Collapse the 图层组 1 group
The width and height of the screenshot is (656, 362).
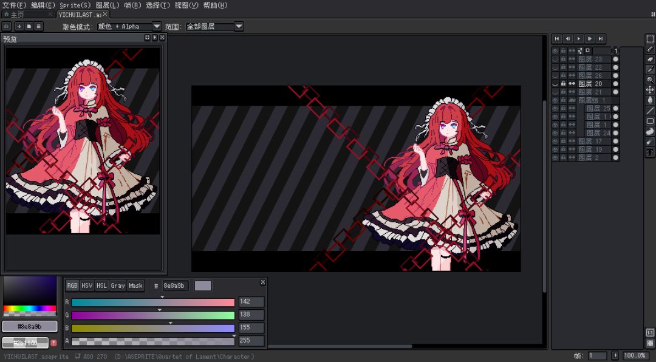pyautogui.click(x=572, y=100)
